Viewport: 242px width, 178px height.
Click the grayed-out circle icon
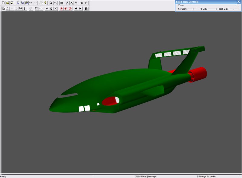16,8
